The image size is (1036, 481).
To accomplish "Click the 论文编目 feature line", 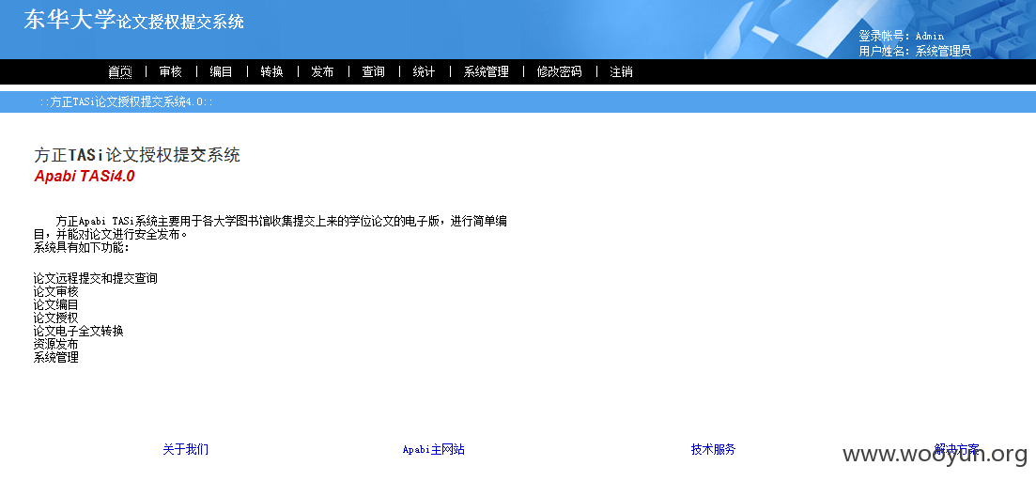I will [56, 305].
